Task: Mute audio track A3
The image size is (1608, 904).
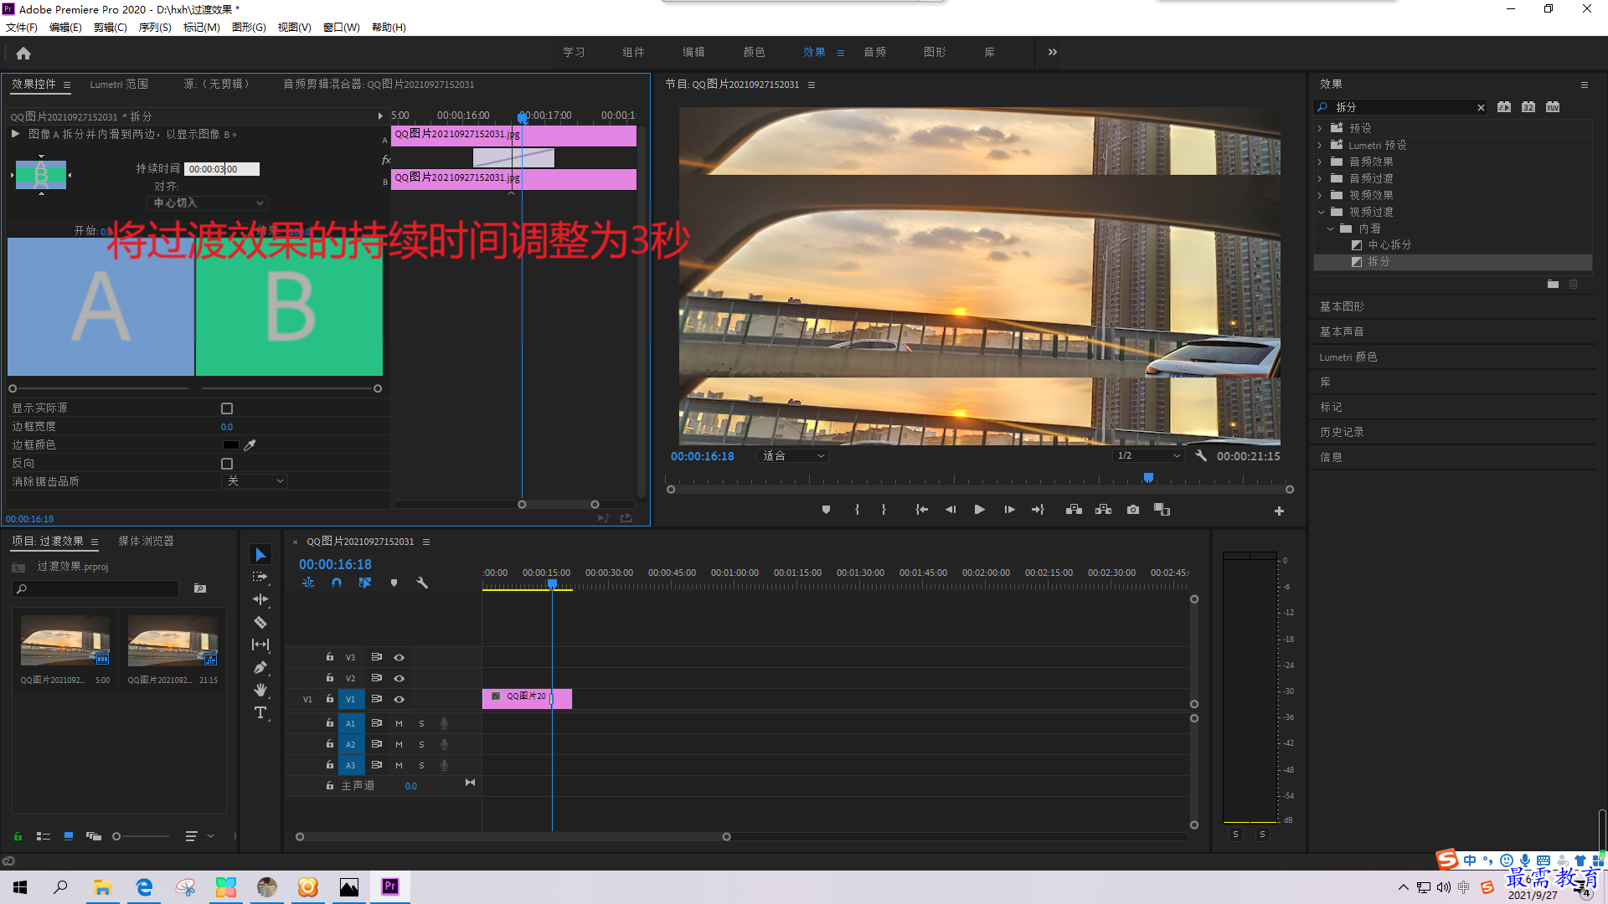Action: pyautogui.click(x=399, y=766)
